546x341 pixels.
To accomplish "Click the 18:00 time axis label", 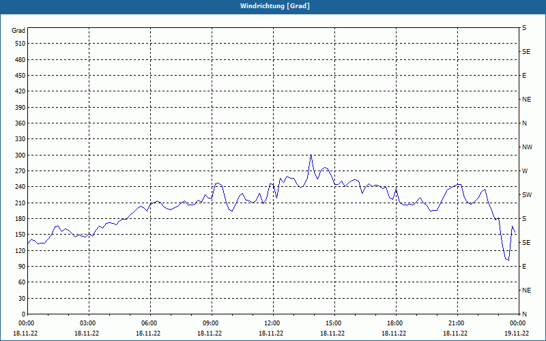I will 395,323.
